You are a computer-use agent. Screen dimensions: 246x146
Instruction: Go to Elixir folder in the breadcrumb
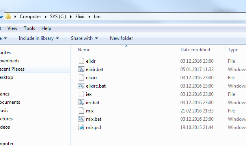point(80,17)
